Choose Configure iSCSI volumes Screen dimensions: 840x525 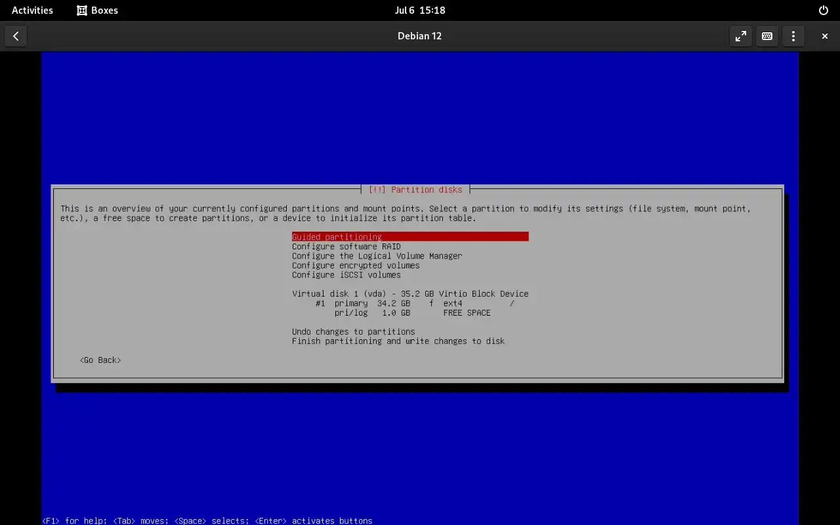coord(346,275)
